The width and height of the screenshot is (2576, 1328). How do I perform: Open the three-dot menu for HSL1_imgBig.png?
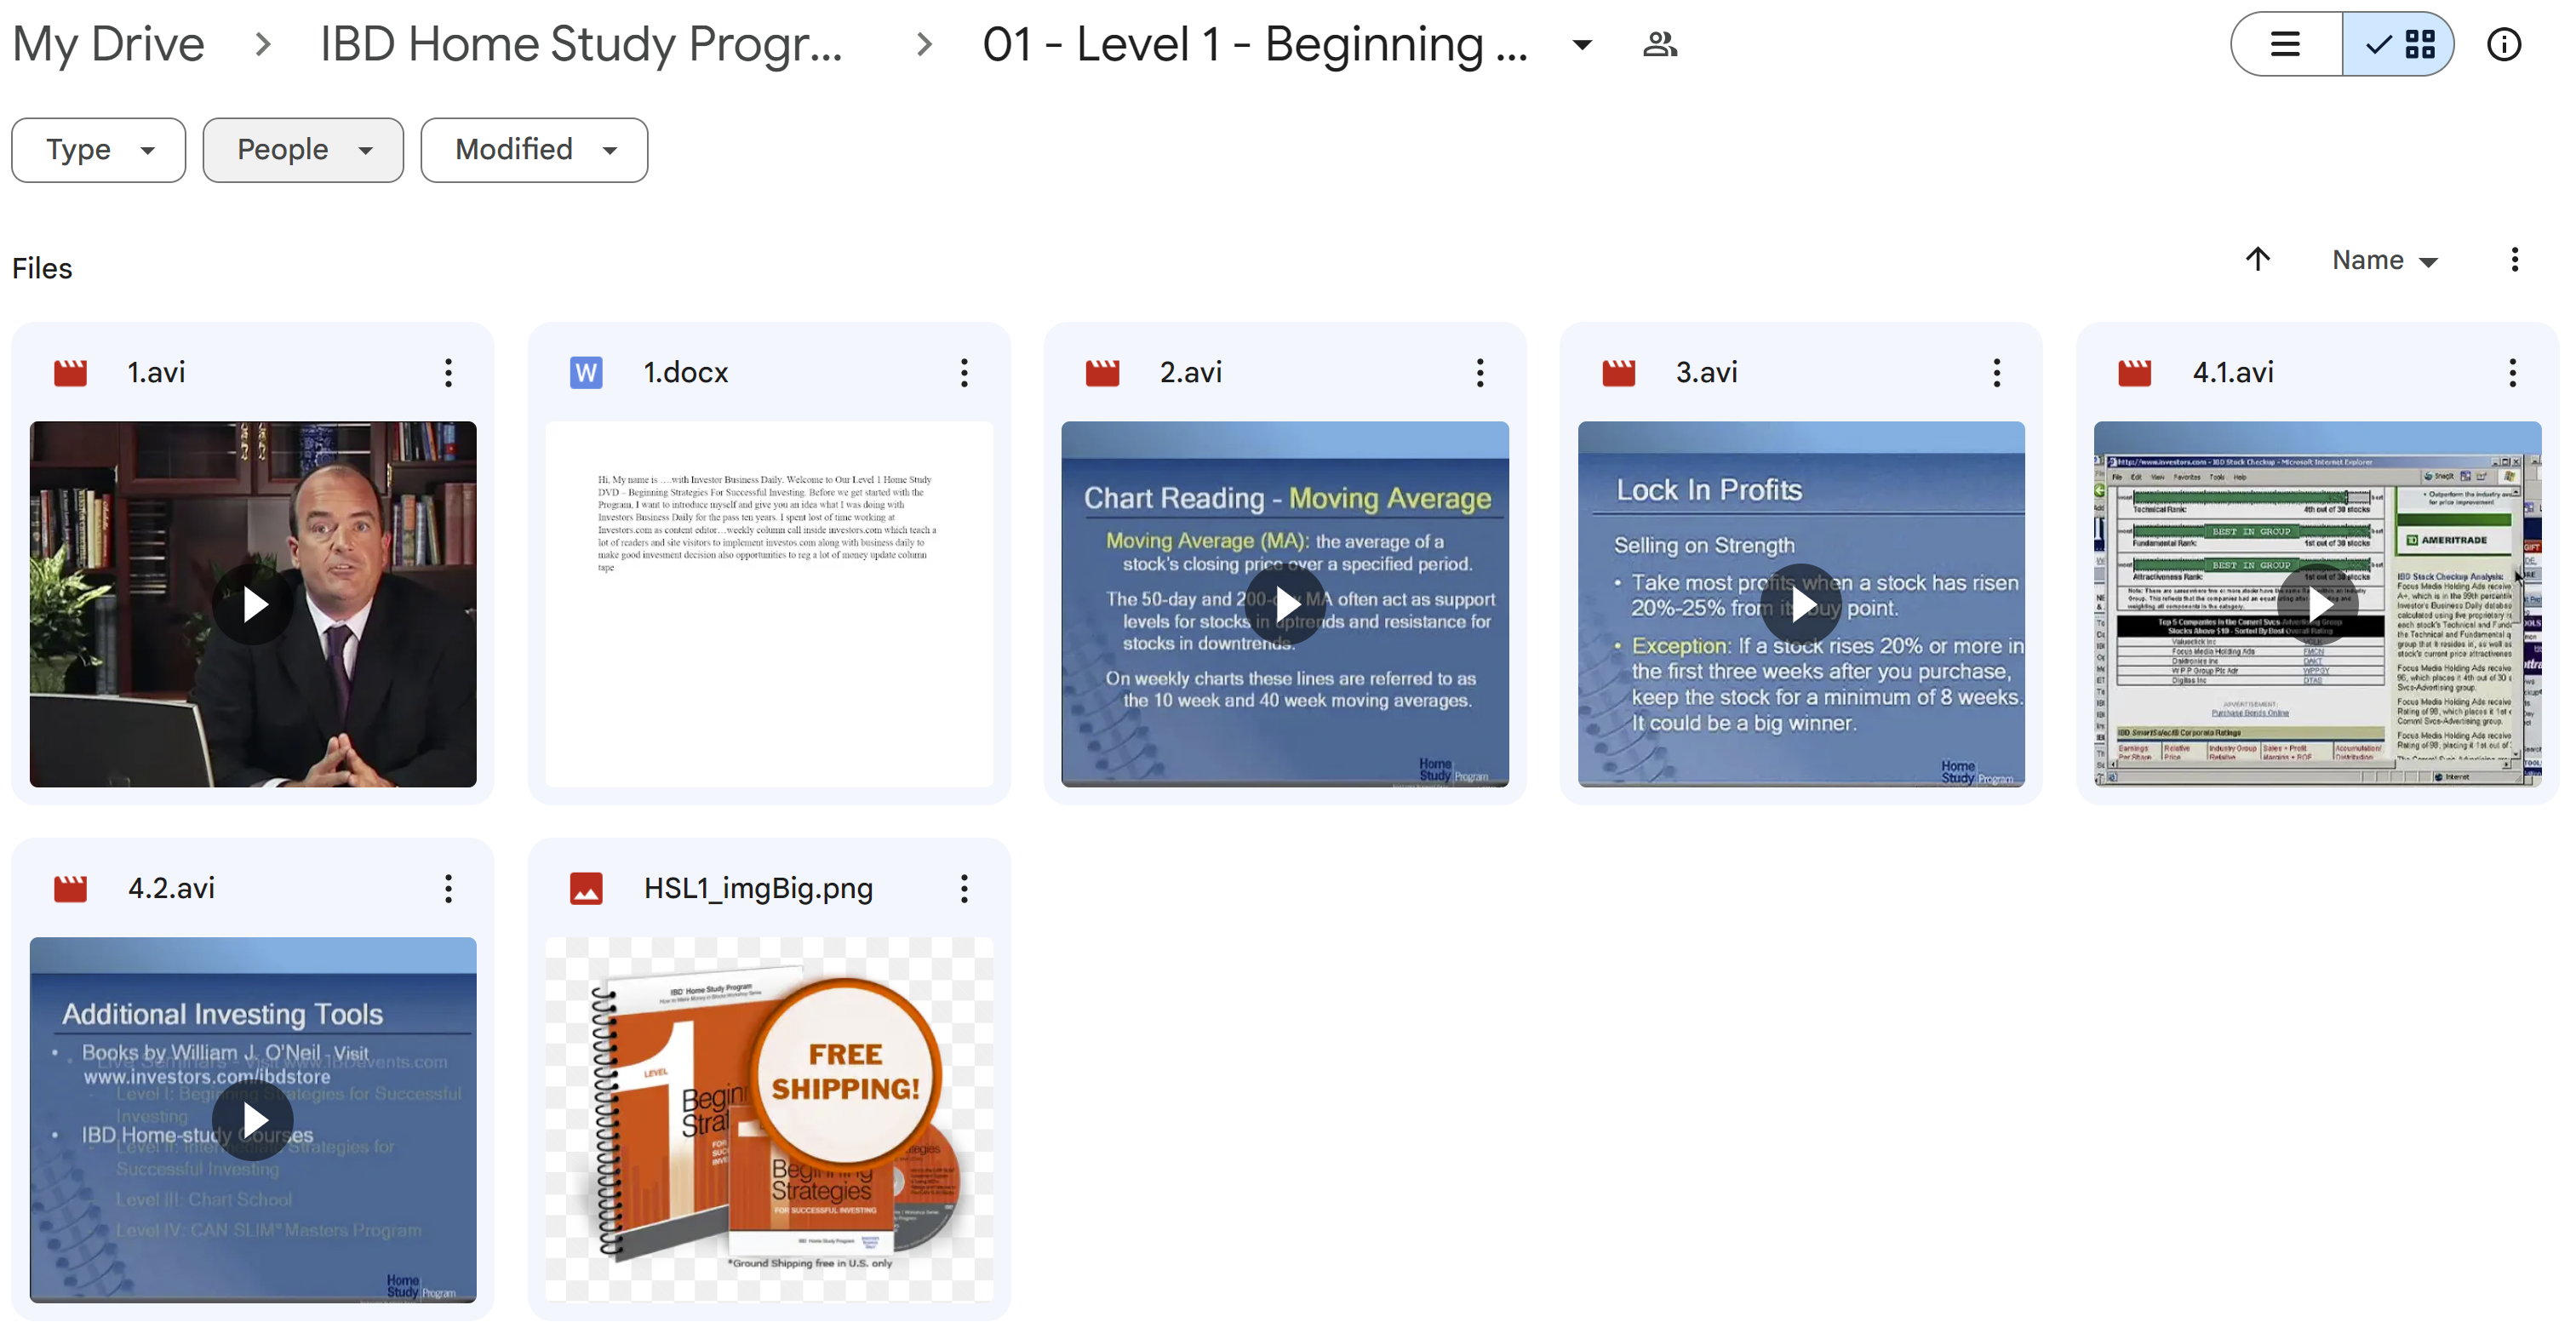[x=965, y=888]
